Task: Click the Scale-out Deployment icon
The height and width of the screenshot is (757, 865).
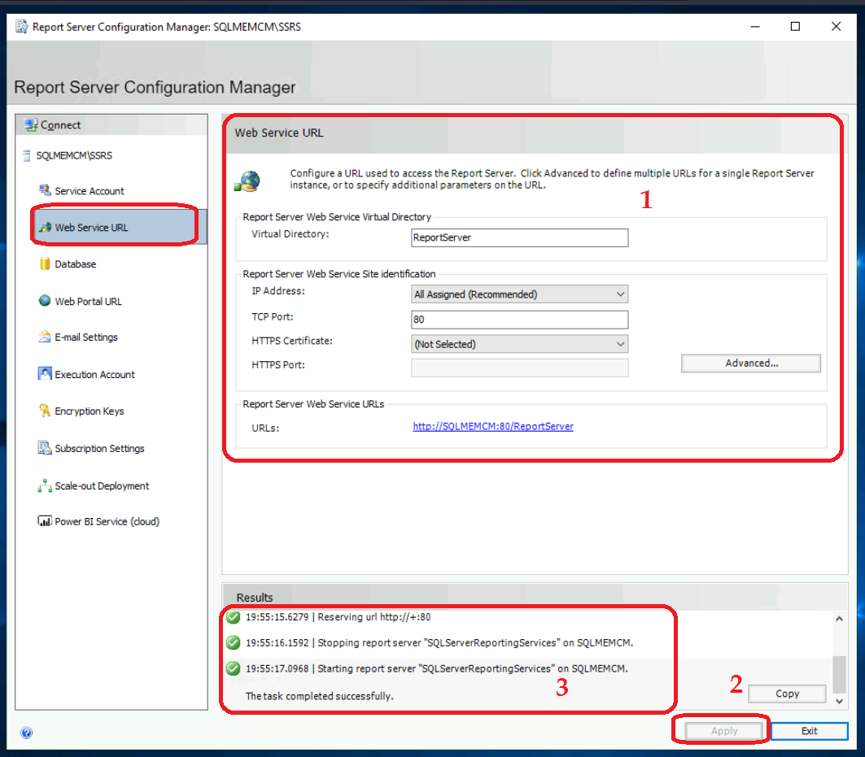Action: tap(45, 485)
